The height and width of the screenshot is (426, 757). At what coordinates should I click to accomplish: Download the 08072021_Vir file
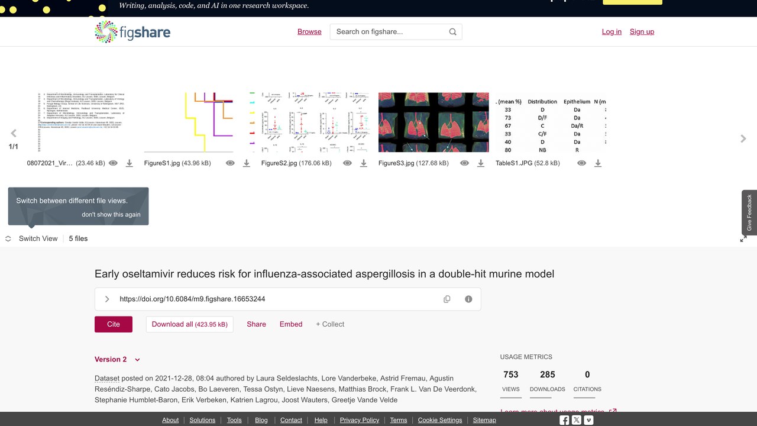click(x=129, y=163)
